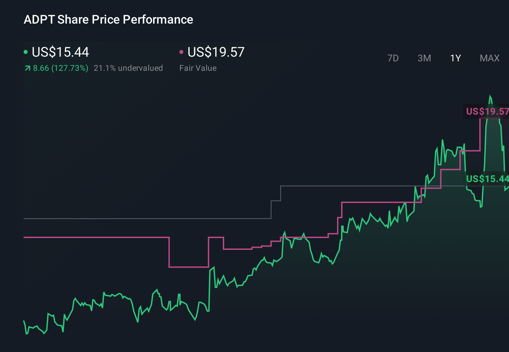Toggle visibility of the Fair Value series
This screenshot has height=352, width=509.
(x=182, y=52)
